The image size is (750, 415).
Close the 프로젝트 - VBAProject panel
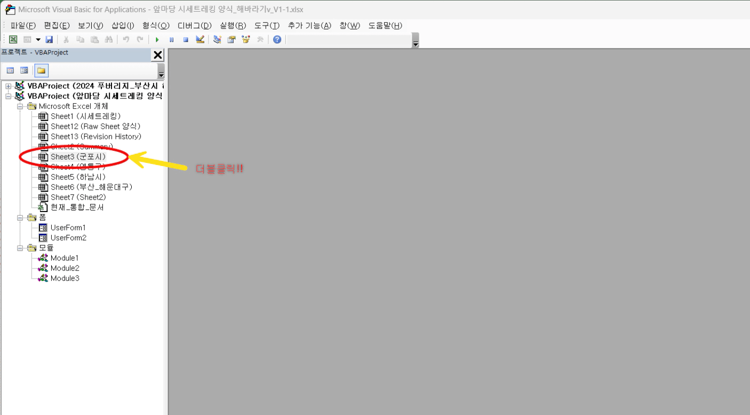(x=158, y=55)
